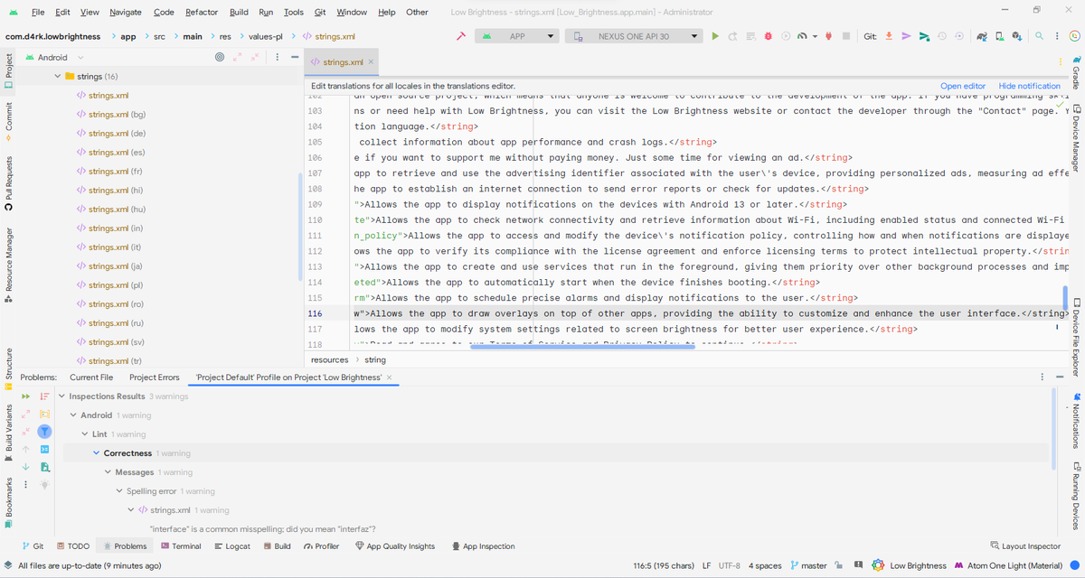
Task: Click the UTF-8 encoding in status bar
Action: pyautogui.click(x=730, y=565)
